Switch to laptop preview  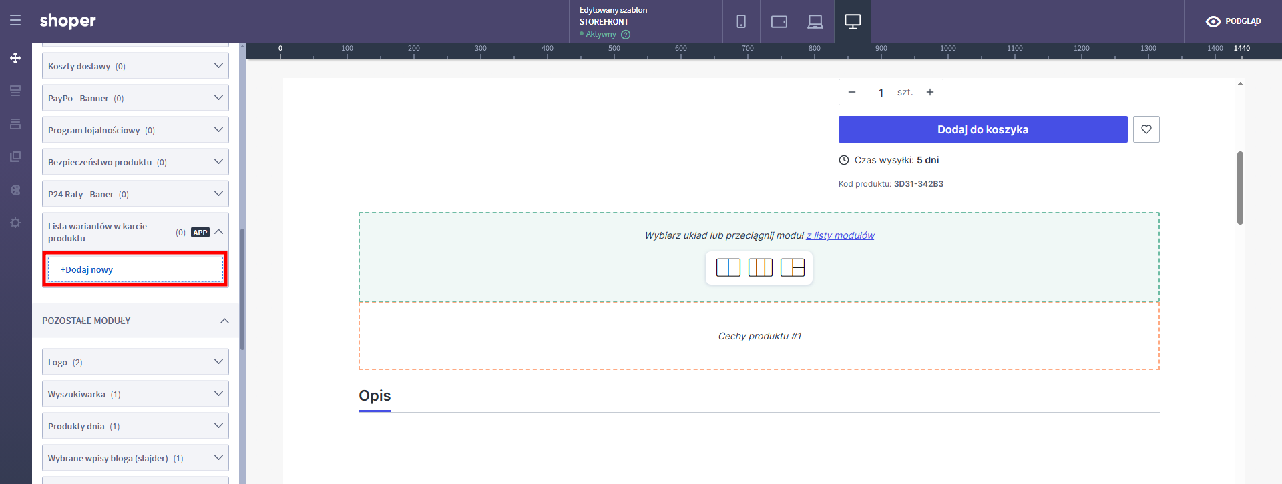[x=815, y=21]
